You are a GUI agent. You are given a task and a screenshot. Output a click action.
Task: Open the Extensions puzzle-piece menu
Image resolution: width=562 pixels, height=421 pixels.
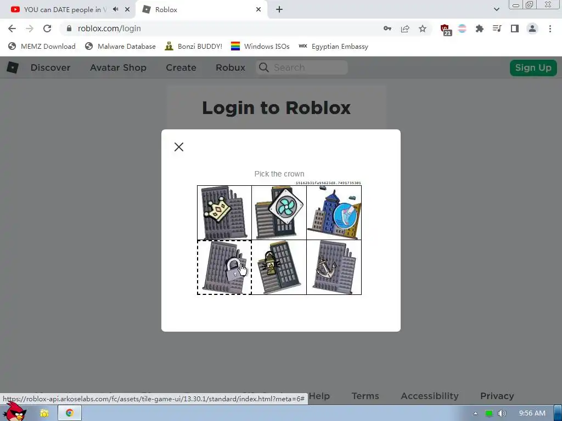(x=479, y=29)
